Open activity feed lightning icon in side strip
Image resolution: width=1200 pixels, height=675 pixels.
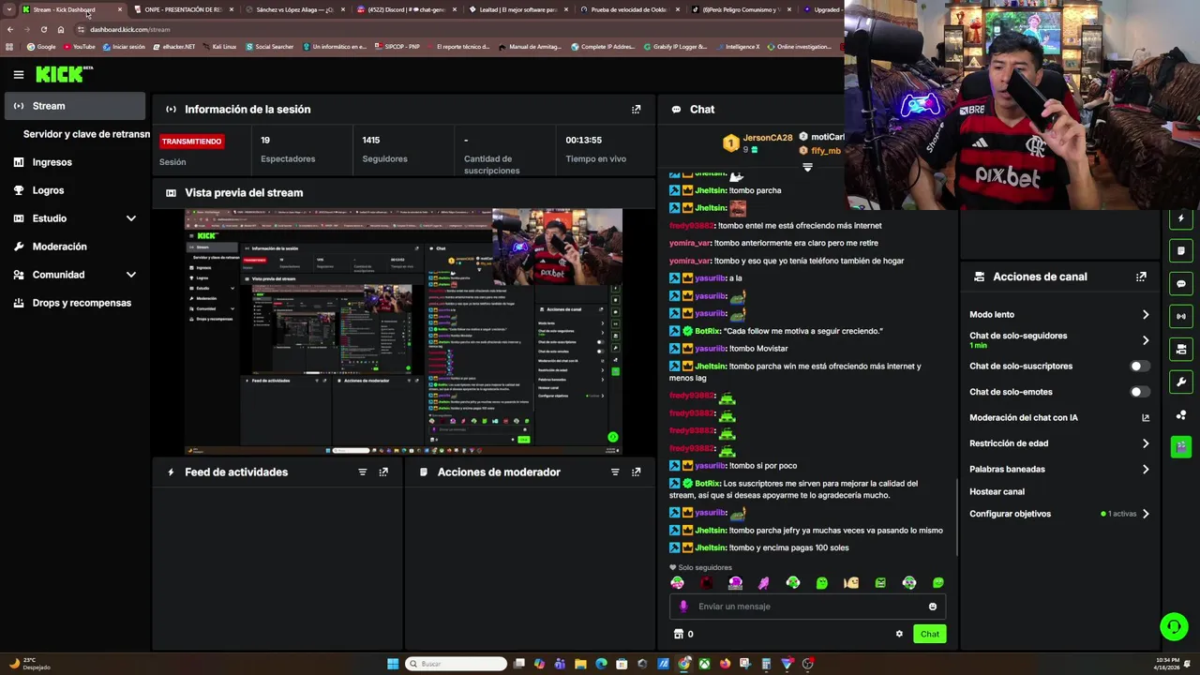click(x=1181, y=218)
